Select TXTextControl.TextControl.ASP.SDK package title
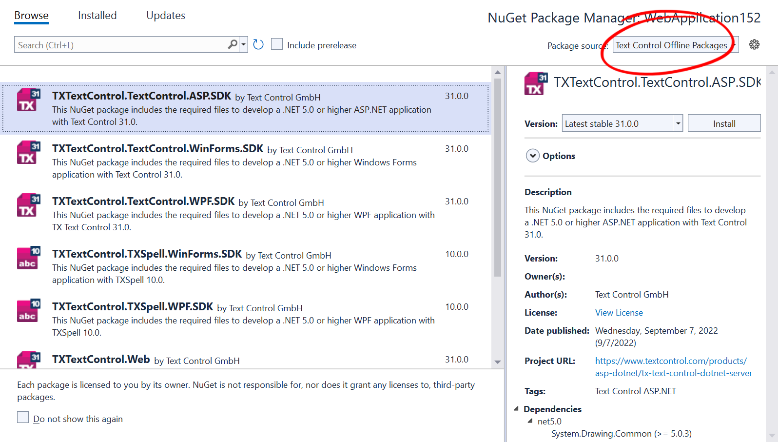 141,96
